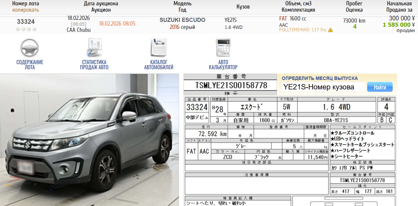Click the 'Номер лота' column header
This screenshot has height=206, width=418.
click(25, 3)
